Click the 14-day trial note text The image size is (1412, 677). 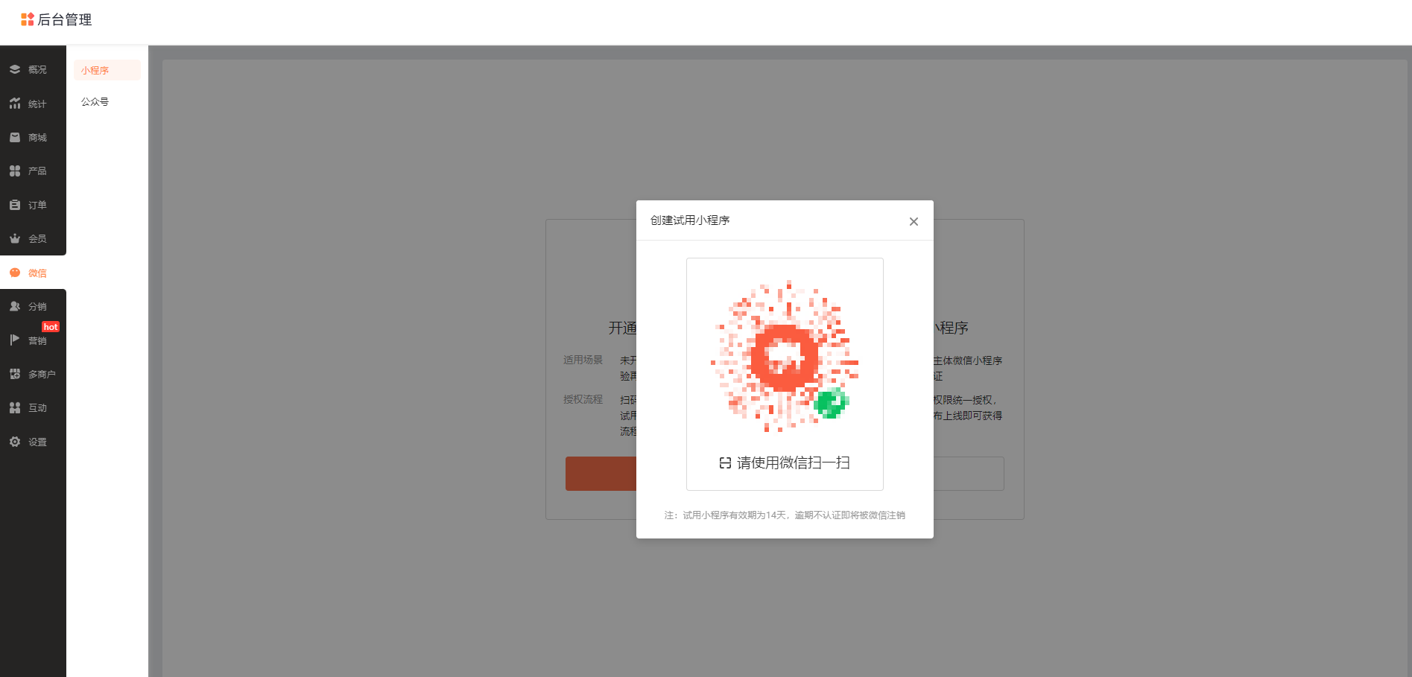coord(785,515)
